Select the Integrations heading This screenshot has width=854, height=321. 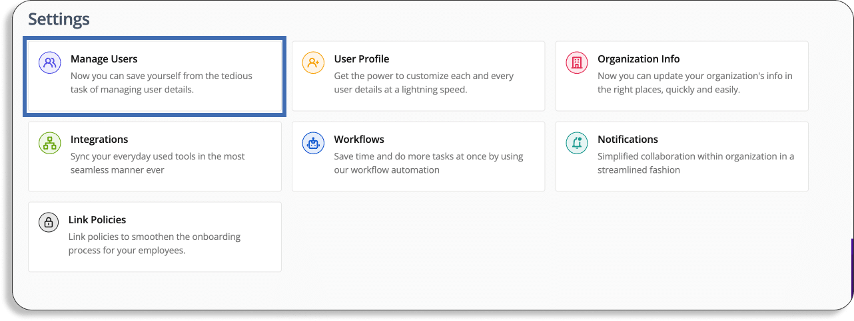click(99, 140)
